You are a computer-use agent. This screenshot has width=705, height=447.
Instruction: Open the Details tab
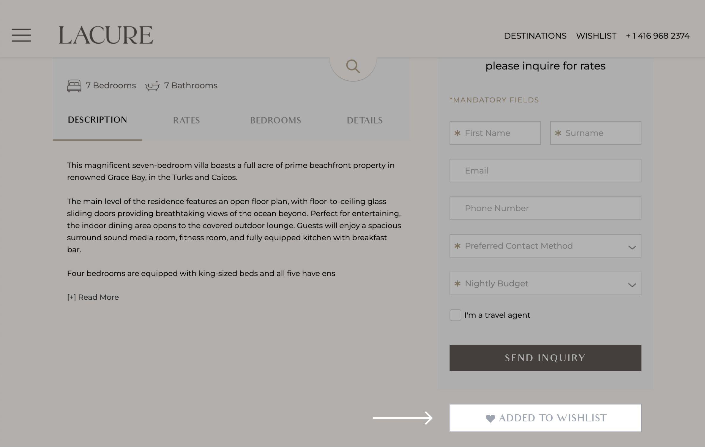365,120
